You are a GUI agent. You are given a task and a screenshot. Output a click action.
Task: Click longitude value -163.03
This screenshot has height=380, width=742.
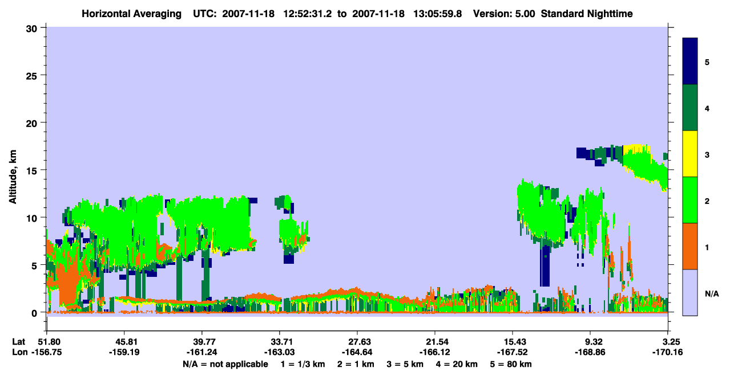[280, 353]
